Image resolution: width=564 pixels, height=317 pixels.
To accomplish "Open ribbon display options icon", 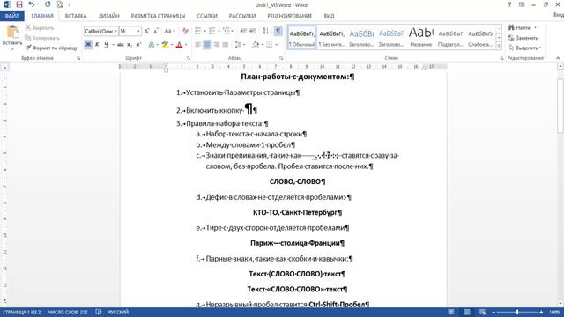I will click(x=522, y=4).
